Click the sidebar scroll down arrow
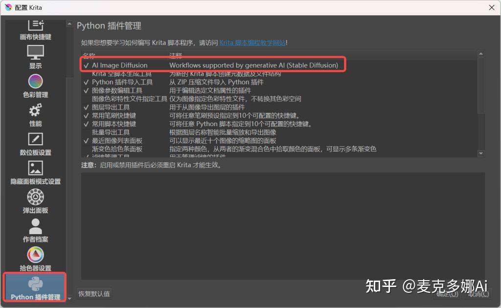Image resolution: width=501 pixels, height=308 pixels. click(x=69, y=299)
